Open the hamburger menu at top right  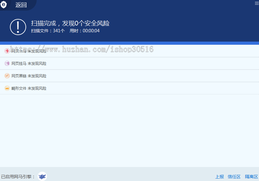pyautogui.click(x=256, y=3)
